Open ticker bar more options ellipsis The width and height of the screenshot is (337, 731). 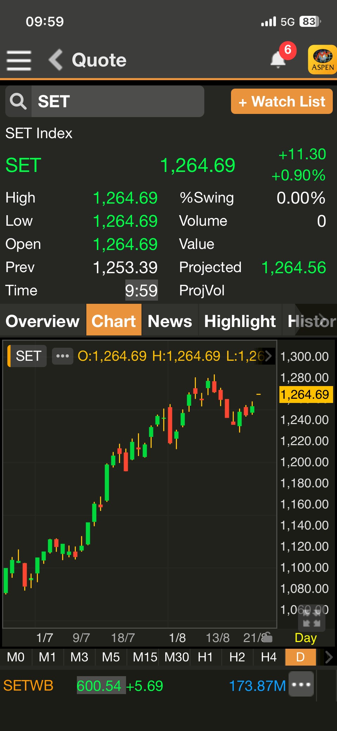tap(301, 684)
